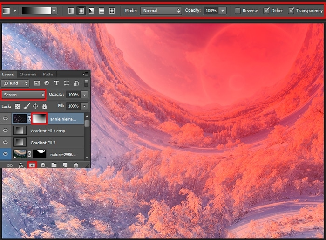Viewport: 326px width, 240px height.
Task: Expand the gradient picker dropdown arrow
Action: point(54,10)
